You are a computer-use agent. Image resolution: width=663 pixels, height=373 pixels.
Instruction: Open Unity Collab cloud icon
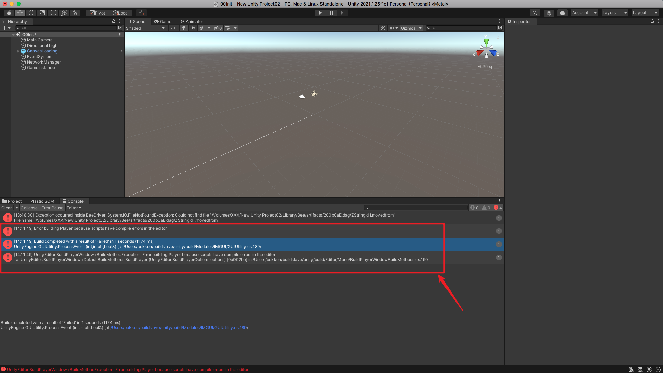pyautogui.click(x=563, y=13)
